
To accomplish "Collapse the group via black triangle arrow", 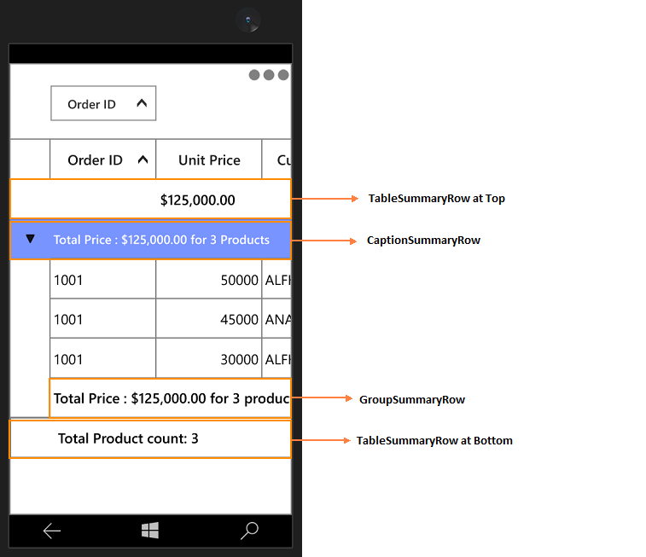I will (x=30, y=239).
